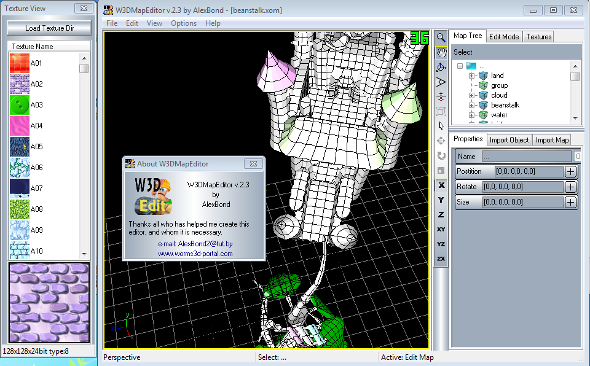Expand the Rotate property with plus button
Image resolution: width=590 pixels, height=366 pixels.
pos(570,187)
